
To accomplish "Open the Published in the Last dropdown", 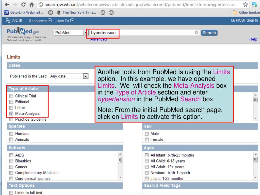I will [68, 76].
